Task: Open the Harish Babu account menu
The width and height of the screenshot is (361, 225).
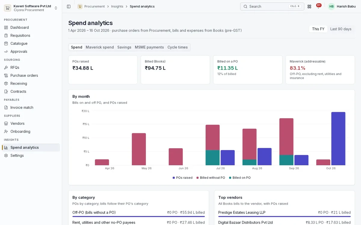Action: click(x=341, y=6)
